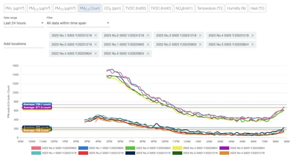Remove the 2022 No.1 5003 location chip
Image resolution: width=293 pixels, height=160 pixels.
pyautogui.click(x=148, y=45)
